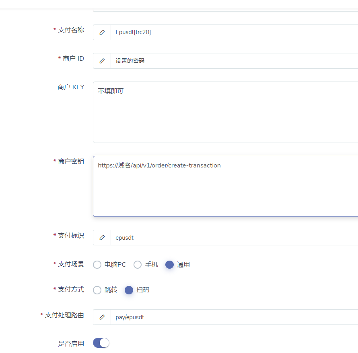This screenshot has height=353, width=358.
Task: Focus the 支付处理路由 input containing pay/epusdt
Action: click(x=234, y=317)
